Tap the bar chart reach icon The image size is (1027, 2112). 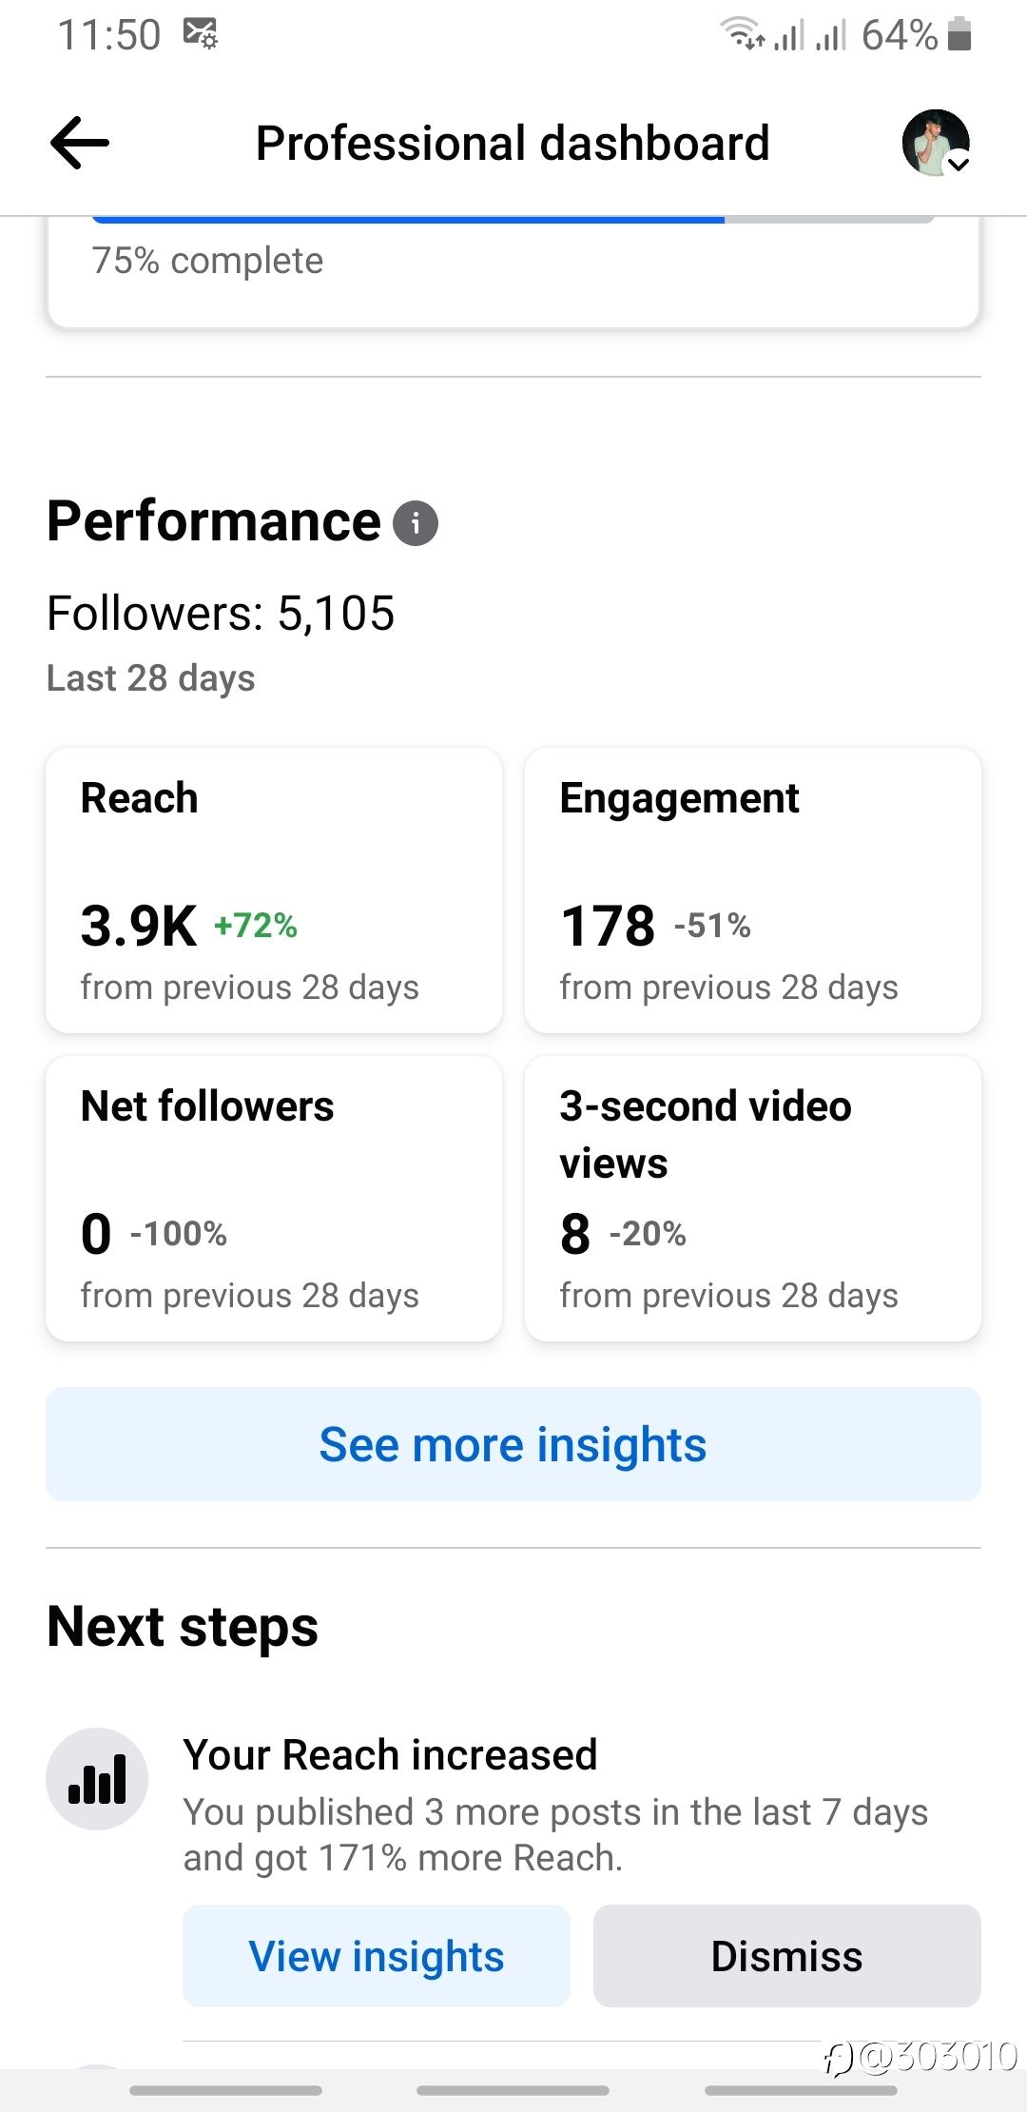point(97,1779)
